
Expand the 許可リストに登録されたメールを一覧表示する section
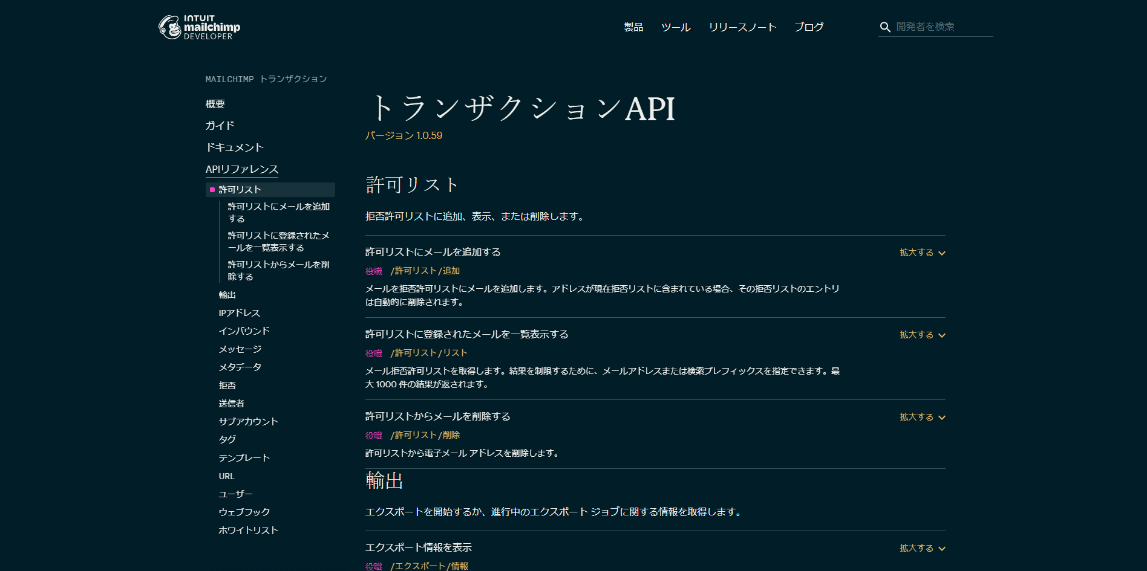(923, 335)
